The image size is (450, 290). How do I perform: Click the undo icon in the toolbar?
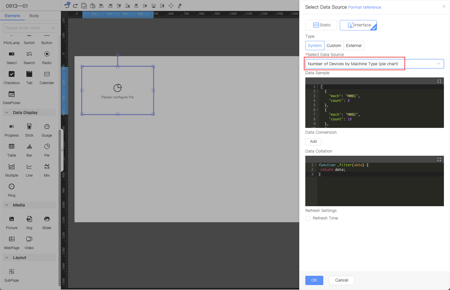coord(67,6)
